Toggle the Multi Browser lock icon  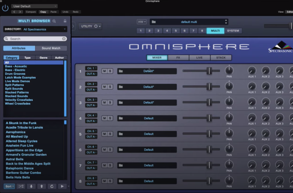click(65, 21)
